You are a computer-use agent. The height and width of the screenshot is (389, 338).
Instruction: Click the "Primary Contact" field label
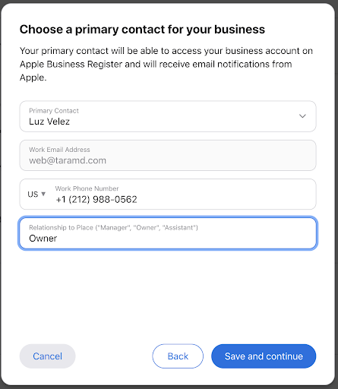click(x=54, y=111)
